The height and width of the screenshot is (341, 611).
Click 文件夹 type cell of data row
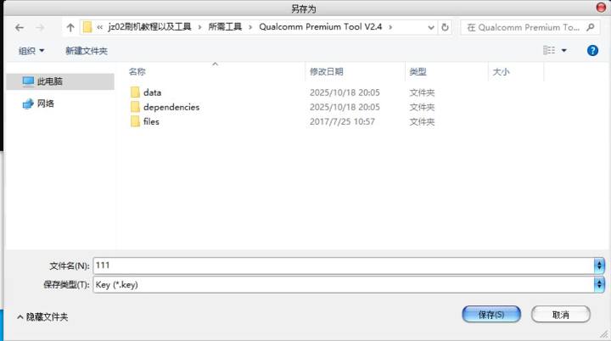pos(422,92)
